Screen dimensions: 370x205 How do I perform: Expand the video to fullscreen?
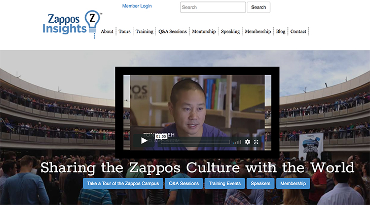(256, 142)
